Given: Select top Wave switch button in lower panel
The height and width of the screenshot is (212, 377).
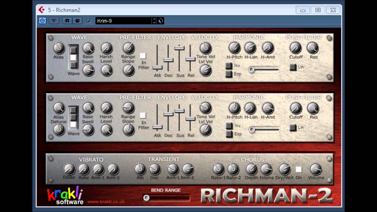Looking at the screenshot, I should pos(73,110).
